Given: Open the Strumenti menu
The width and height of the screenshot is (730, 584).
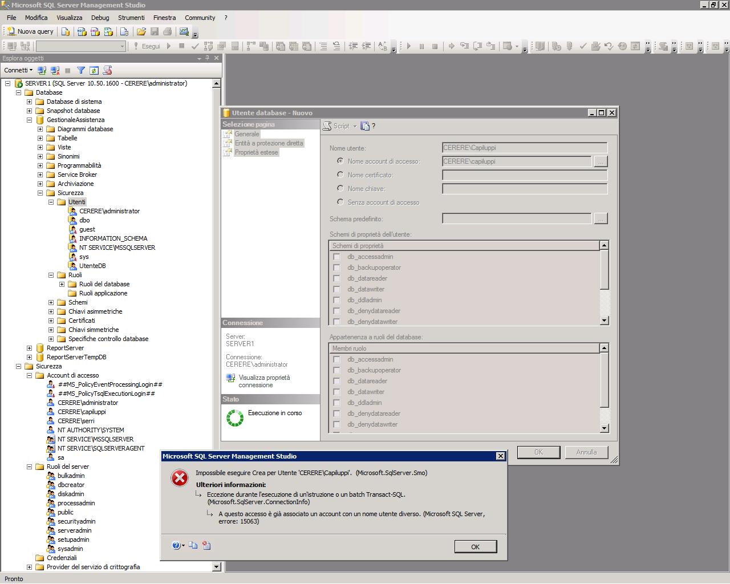Looking at the screenshot, I should pyautogui.click(x=131, y=18).
